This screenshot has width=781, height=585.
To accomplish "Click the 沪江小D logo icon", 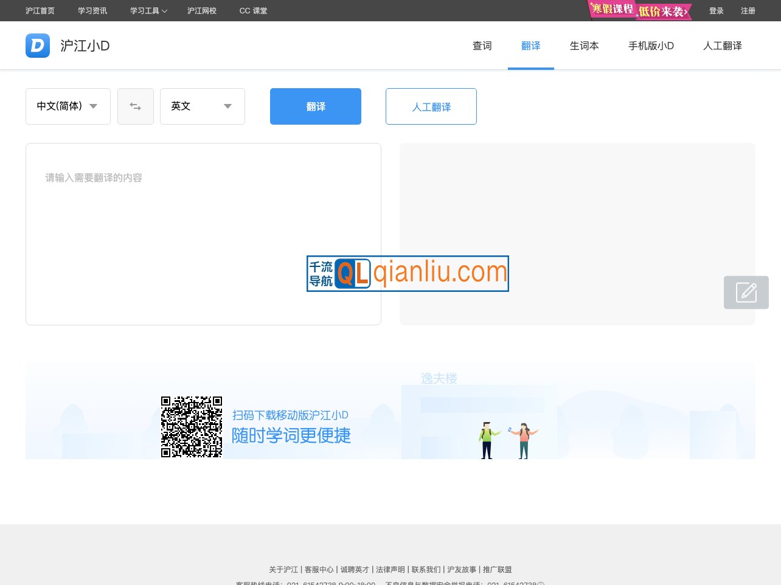I will (x=38, y=46).
